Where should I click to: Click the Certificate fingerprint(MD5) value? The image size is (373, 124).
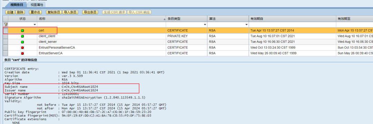(x=106, y=115)
